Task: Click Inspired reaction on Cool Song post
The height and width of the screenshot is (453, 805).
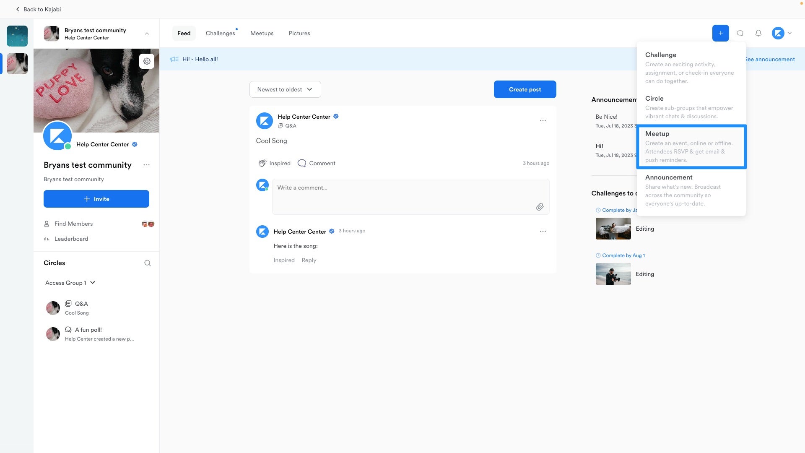Action: pos(274,163)
